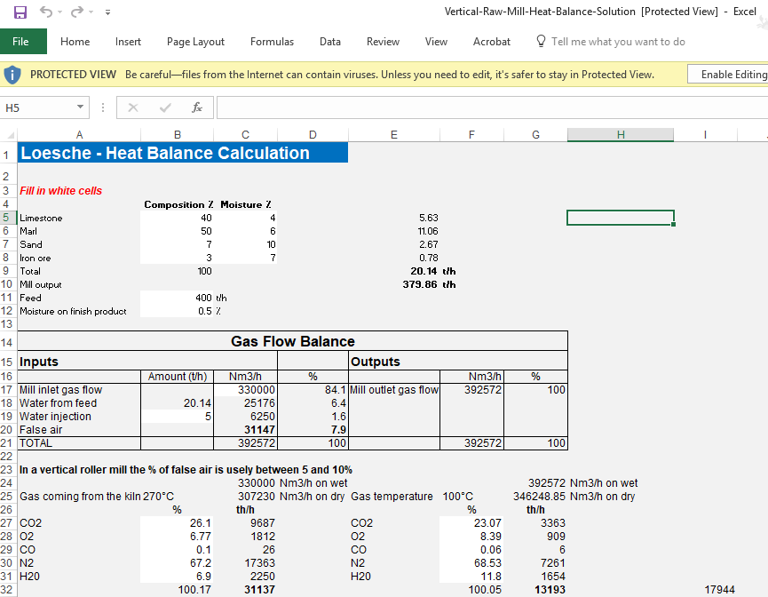
Task: Switch to the View ribbon tab
Action: (437, 42)
